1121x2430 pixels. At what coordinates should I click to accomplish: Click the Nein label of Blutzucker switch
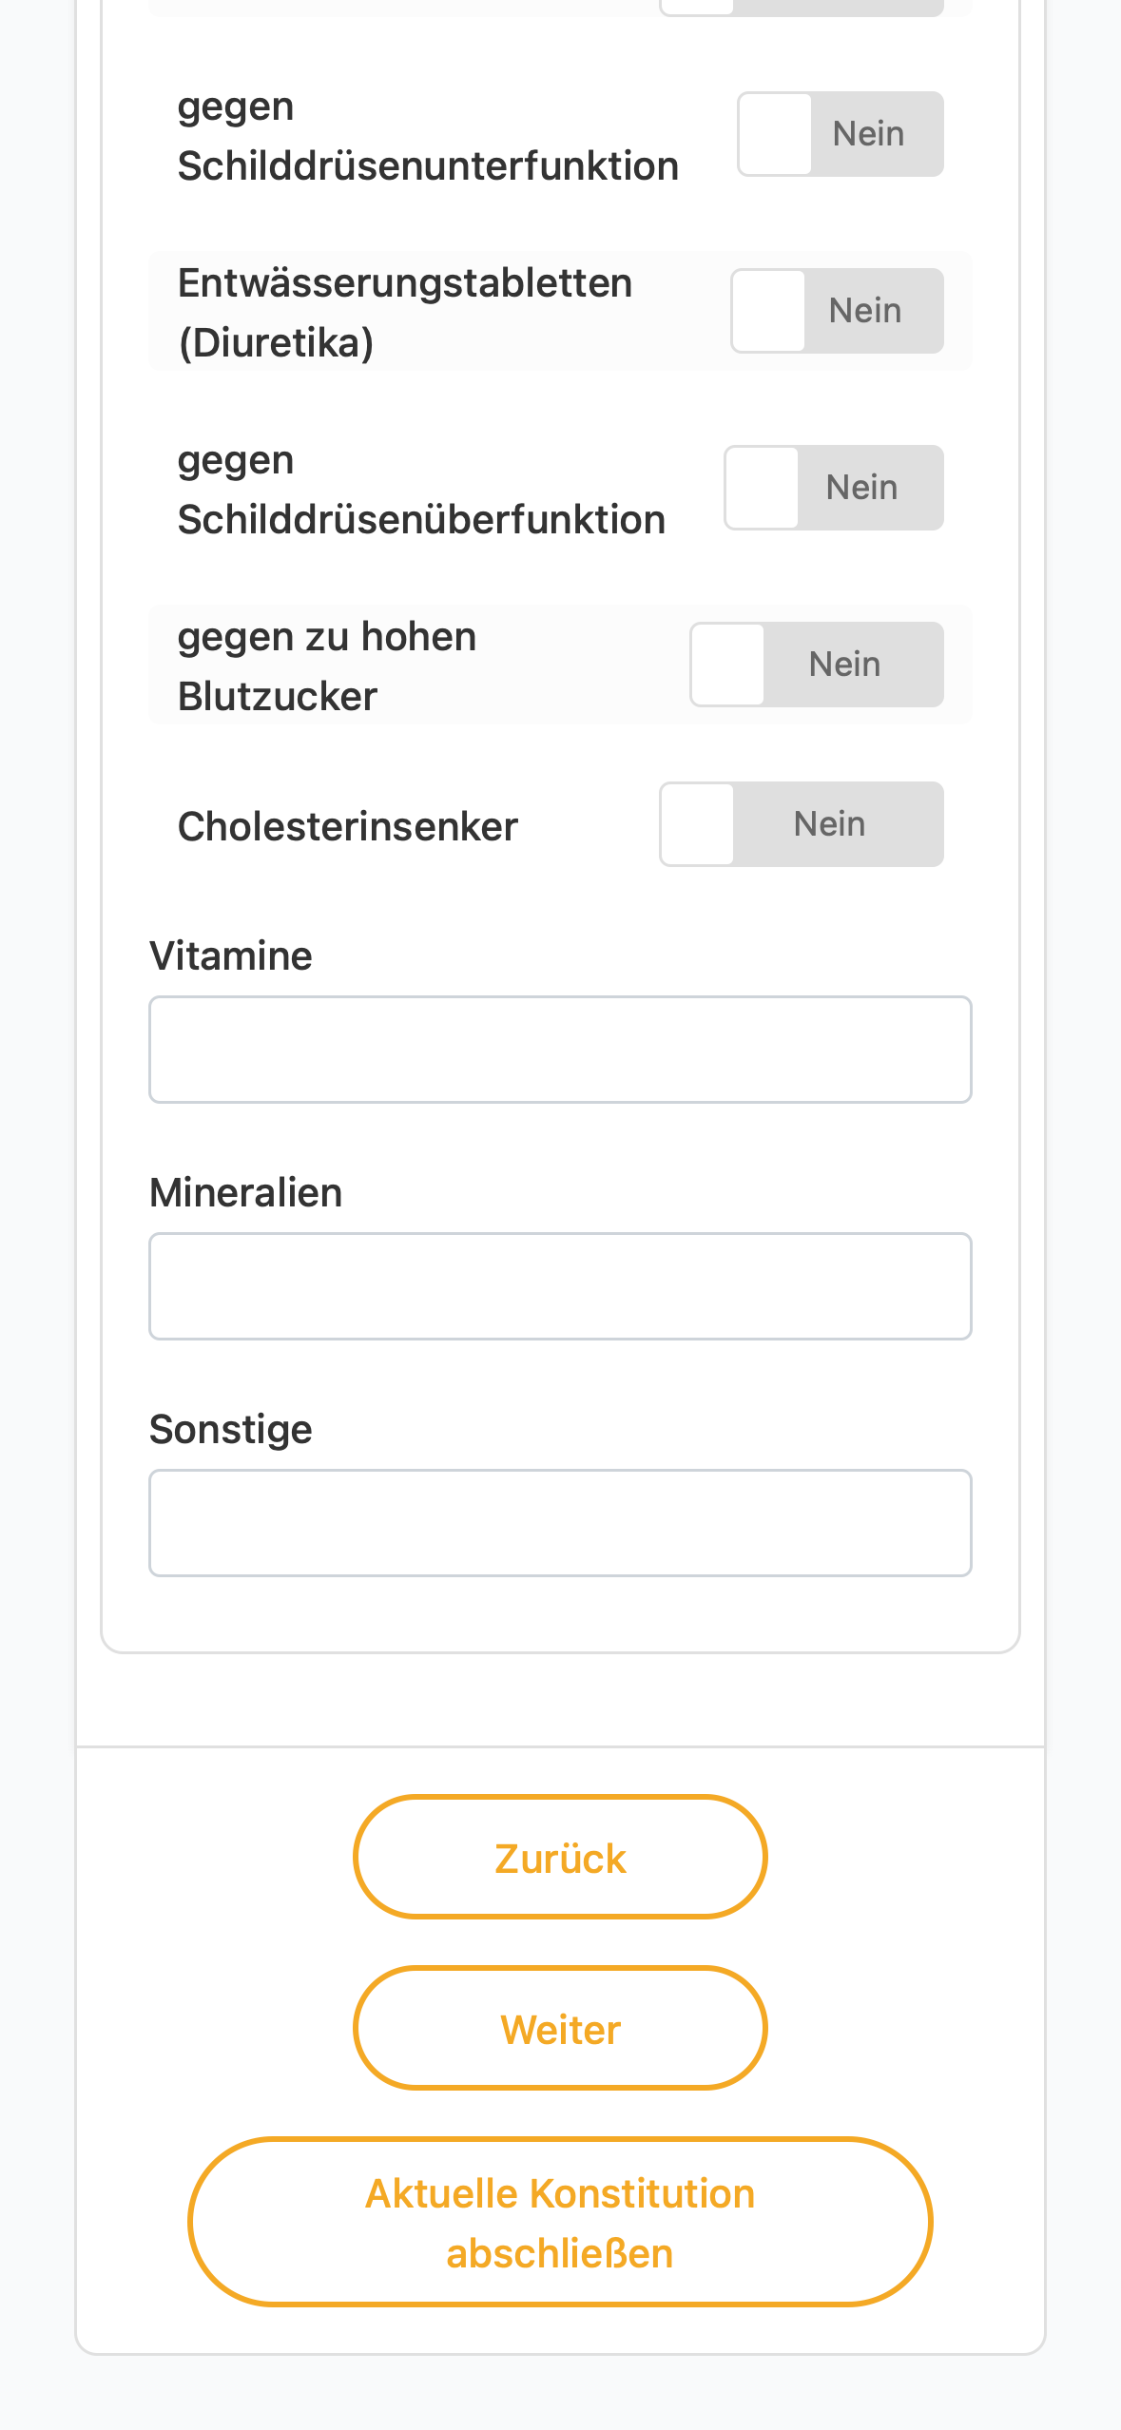pos(845,665)
